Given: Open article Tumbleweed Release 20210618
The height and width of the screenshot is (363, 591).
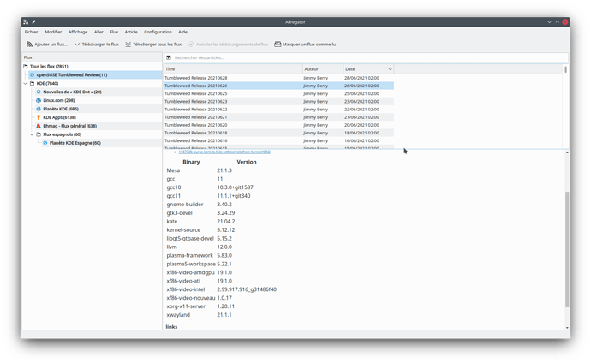Looking at the screenshot, I should 195,133.
